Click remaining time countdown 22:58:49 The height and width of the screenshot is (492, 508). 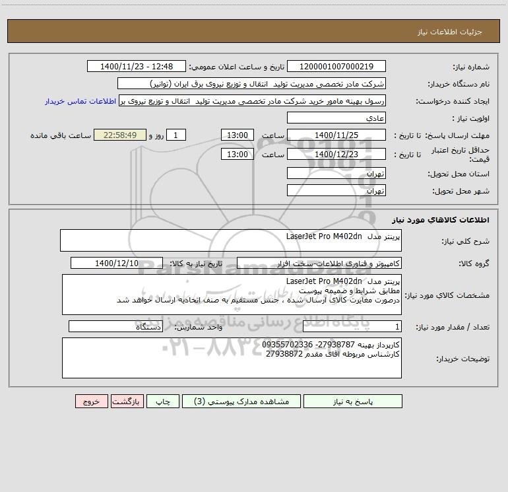pos(120,135)
